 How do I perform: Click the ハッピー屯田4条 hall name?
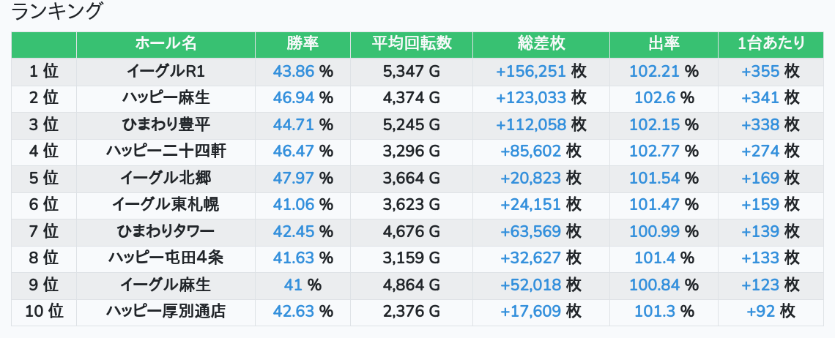click(x=166, y=258)
